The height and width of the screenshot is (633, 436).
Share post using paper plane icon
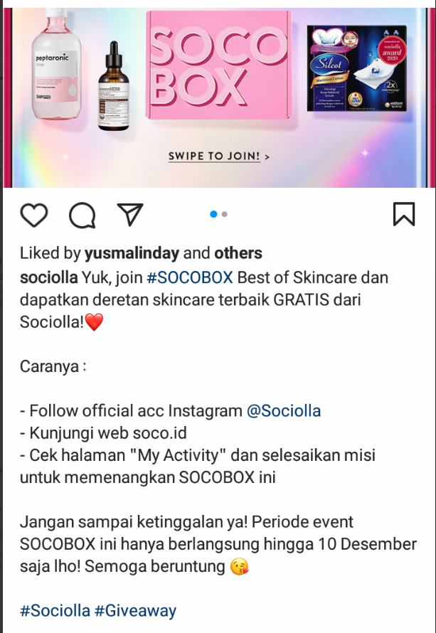click(130, 214)
